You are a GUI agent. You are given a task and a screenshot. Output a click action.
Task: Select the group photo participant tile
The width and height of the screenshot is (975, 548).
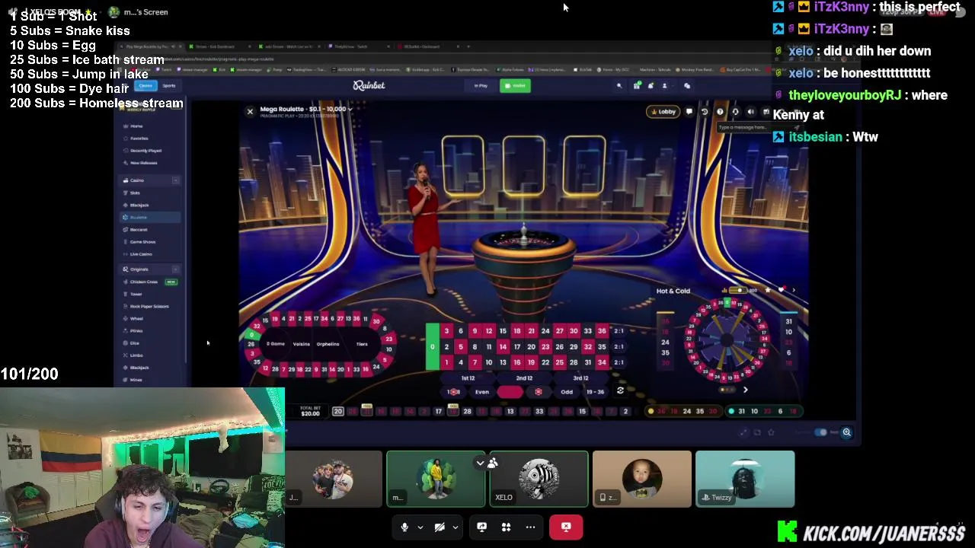(334, 479)
